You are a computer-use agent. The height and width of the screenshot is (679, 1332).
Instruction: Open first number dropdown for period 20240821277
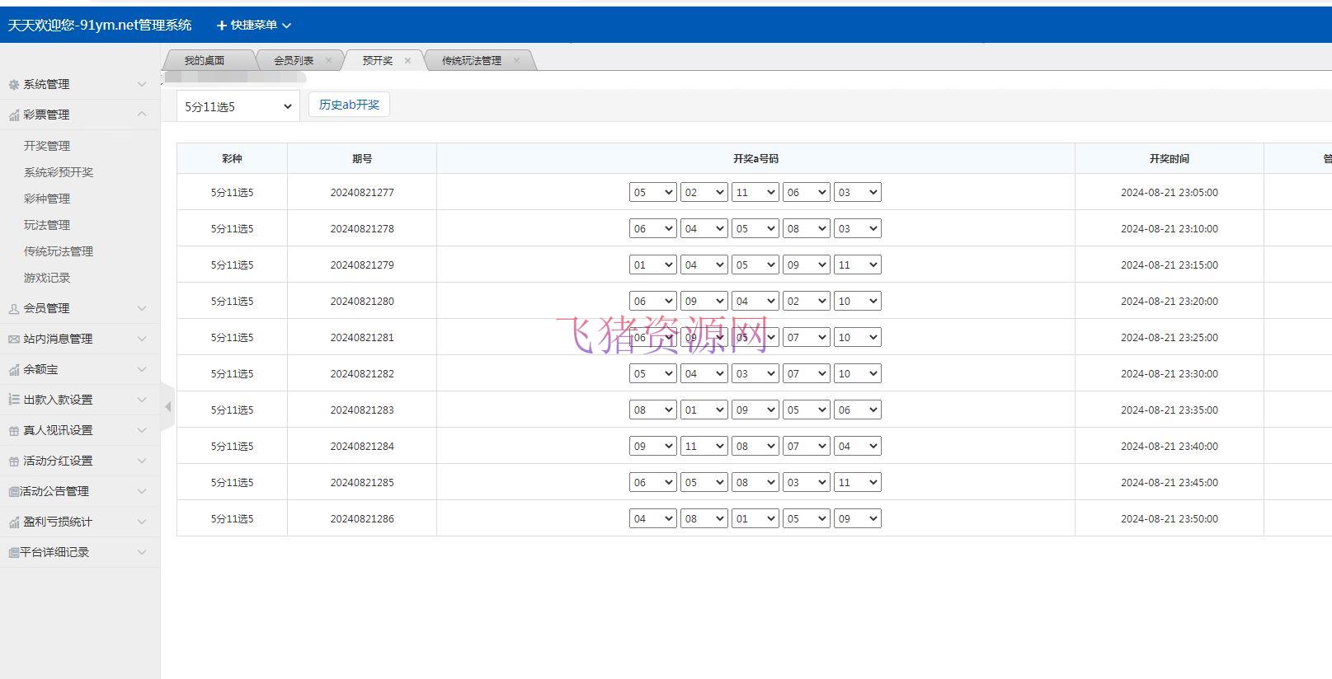pos(652,192)
